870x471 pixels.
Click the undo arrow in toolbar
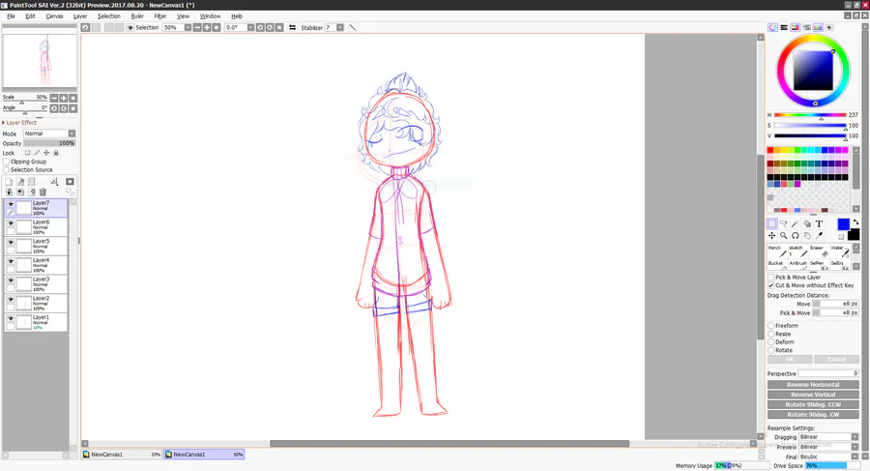pyautogui.click(x=85, y=27)
